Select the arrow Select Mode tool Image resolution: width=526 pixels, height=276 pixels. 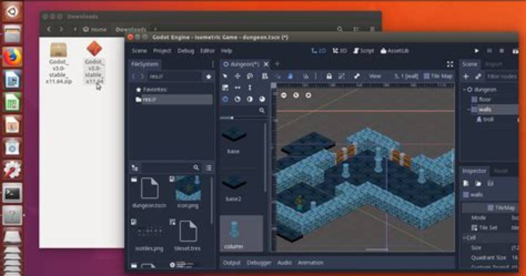(x=225, y=76)
